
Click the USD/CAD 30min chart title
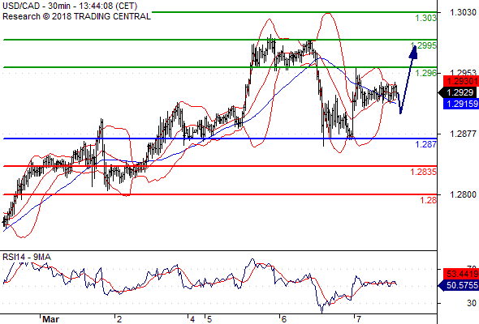click(70, 6)
